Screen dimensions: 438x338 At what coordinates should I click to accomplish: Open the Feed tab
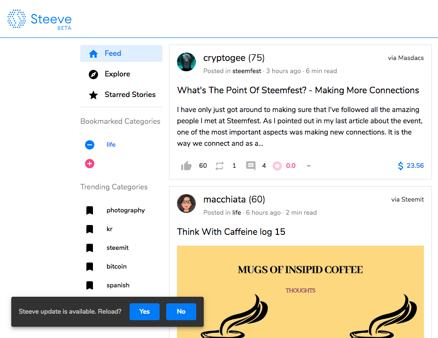(121, 53)
